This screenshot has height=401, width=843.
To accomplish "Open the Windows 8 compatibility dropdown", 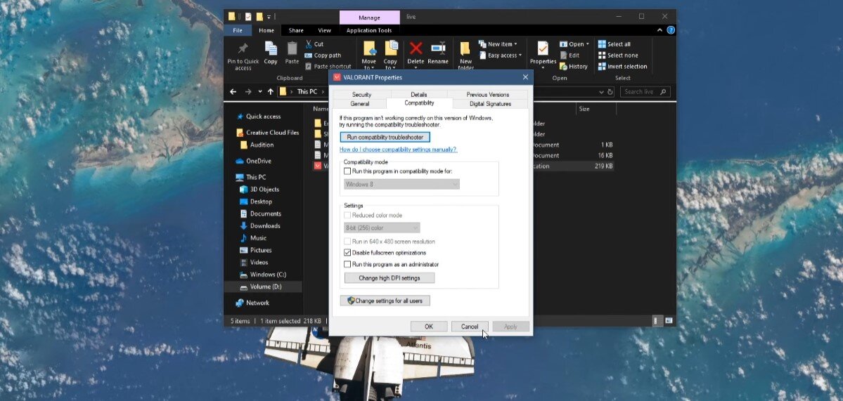I will point(401,184).
